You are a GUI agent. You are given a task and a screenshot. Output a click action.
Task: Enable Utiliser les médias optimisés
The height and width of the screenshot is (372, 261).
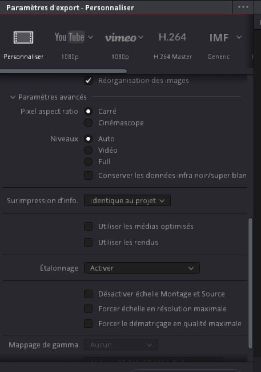pyautogui.click(x=88, y=226)
